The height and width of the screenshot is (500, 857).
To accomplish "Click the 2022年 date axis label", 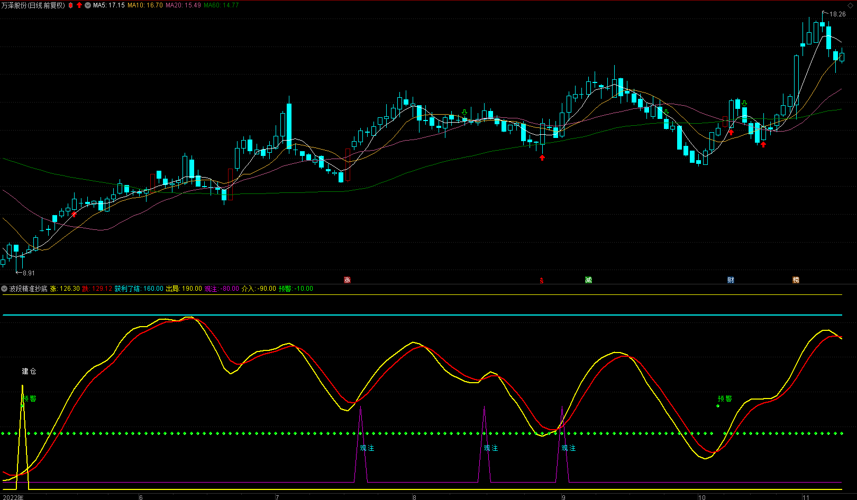I will pyautogui.click(x=13, y=497).
